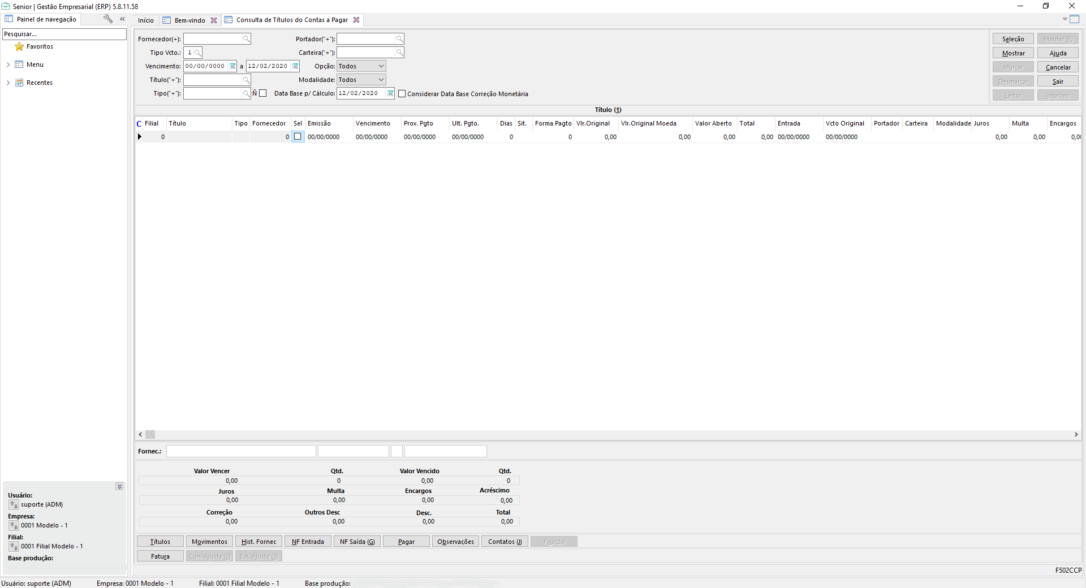Image resolution: width=1086 pixels, height=588 pixels.
Task: Open calendar for Data Base p/ Cálculo
Action: tap(390, 93)
